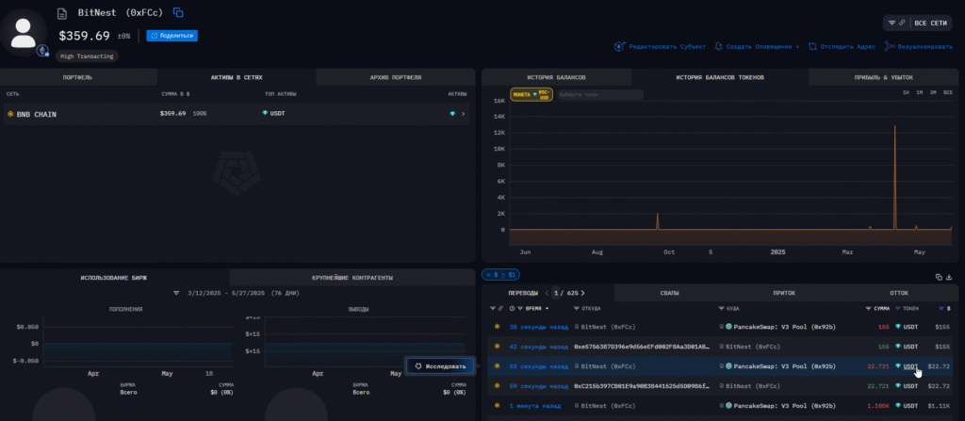Click Создать Оповещение + link
The image size is (965, 421).
point(762,46)
